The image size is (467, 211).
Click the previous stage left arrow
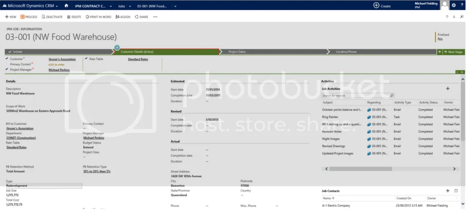click(439, 52)
